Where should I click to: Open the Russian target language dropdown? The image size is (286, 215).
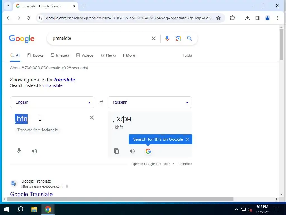coord(150,102)
